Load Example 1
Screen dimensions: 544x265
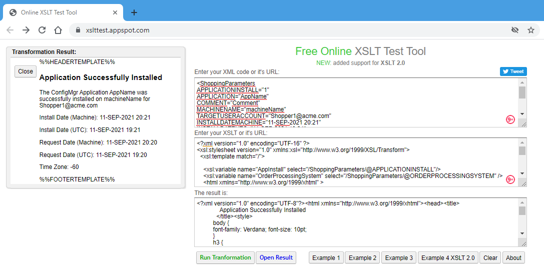(x=326, y=257)
